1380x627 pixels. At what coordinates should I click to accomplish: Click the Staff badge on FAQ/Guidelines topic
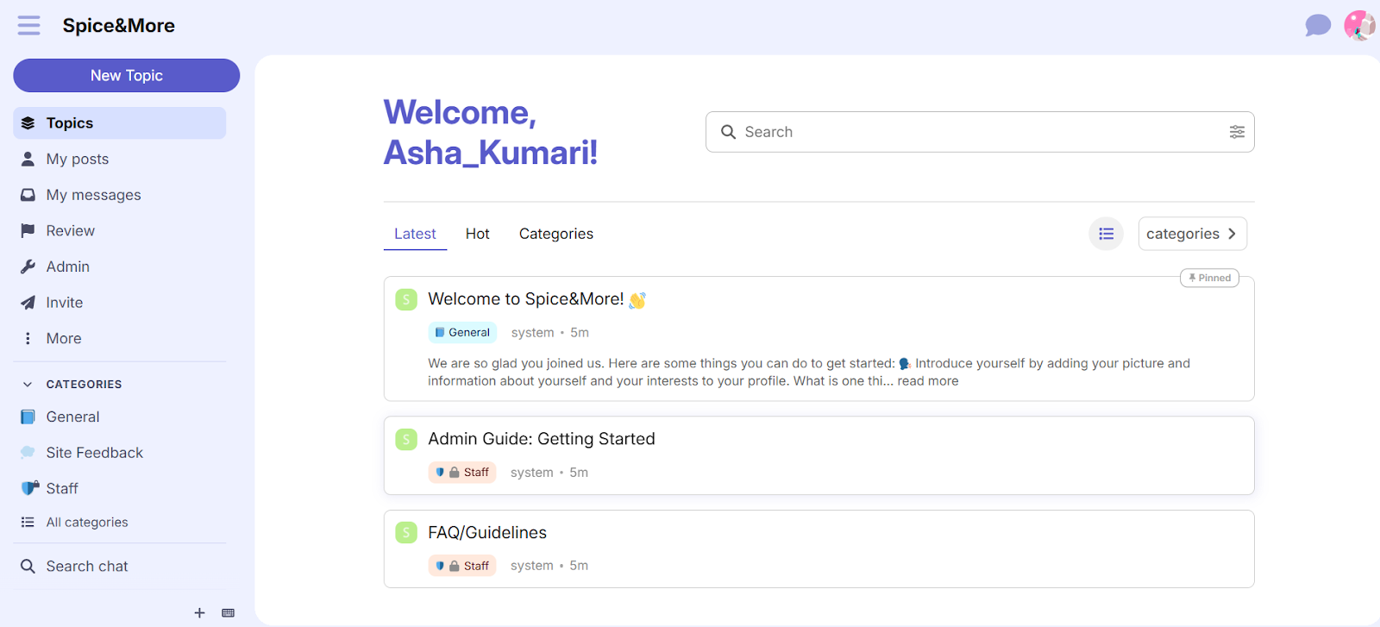point(462,566)
